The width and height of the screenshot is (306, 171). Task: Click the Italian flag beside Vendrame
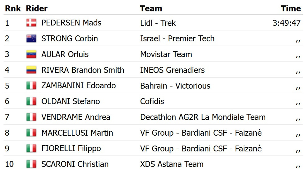point(31,117)
